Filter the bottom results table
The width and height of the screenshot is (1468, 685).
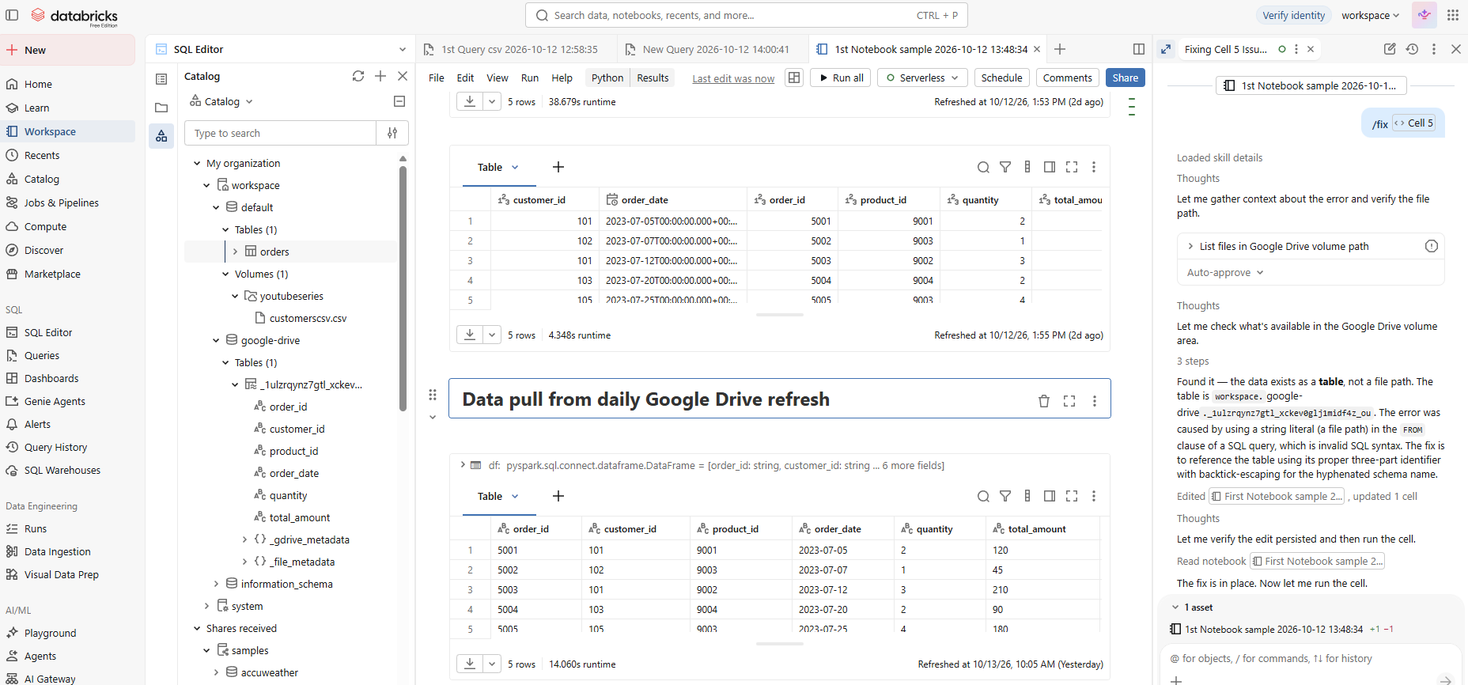(x=1005, y=496)
